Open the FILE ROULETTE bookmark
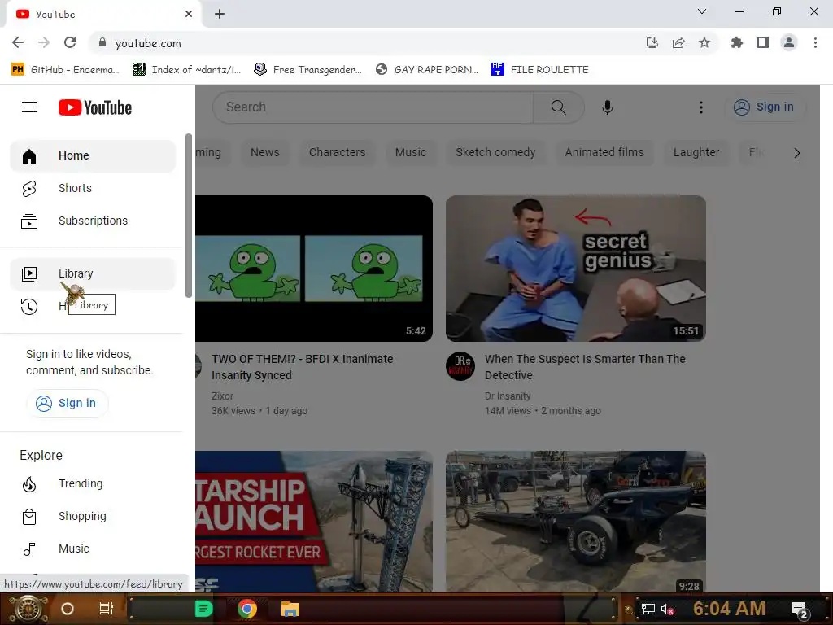This screenshot has height=625, width=833. pos(540,70)
